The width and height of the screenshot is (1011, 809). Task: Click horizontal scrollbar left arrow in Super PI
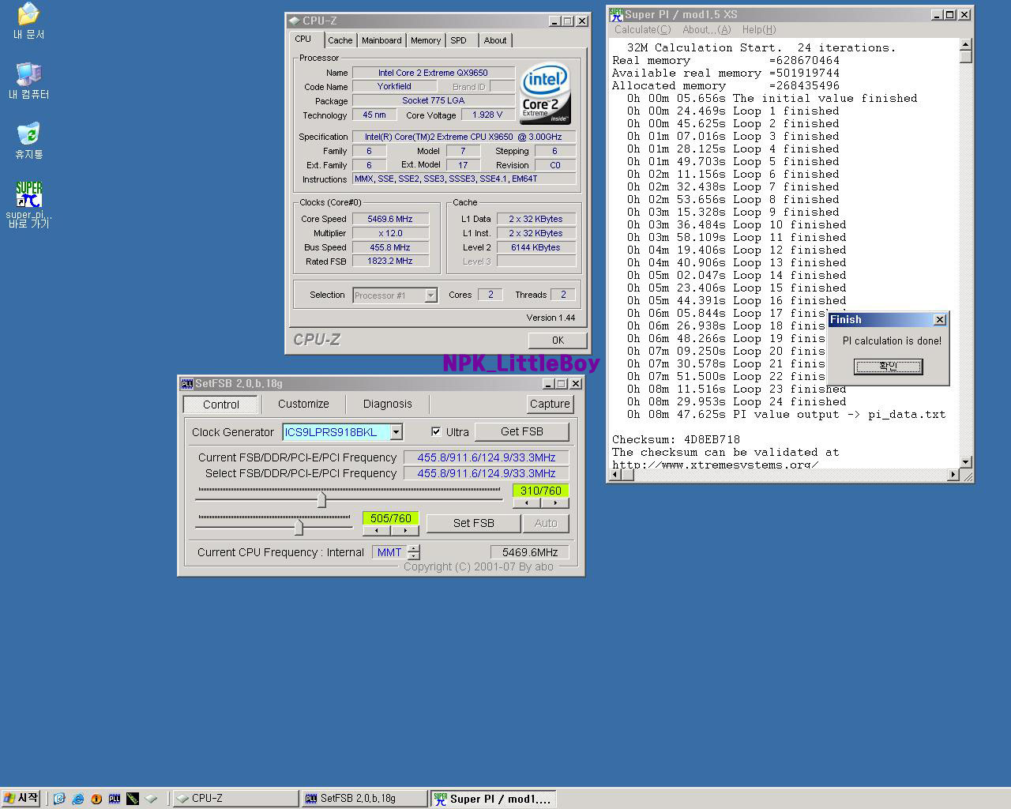tap(615, 475)
